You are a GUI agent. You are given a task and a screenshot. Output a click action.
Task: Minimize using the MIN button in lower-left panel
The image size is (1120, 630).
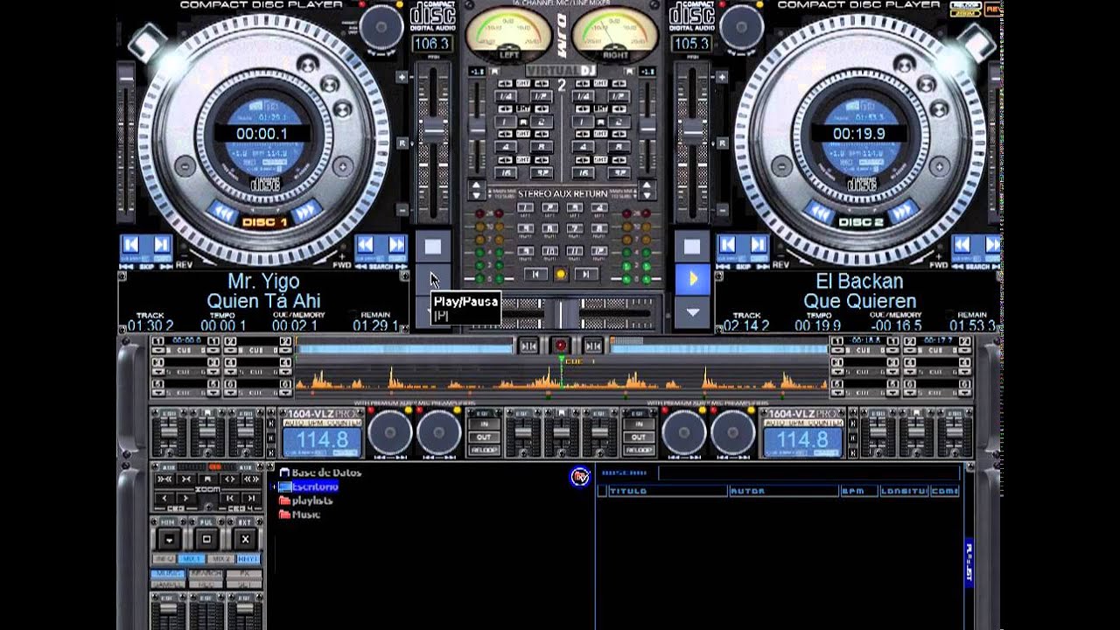click(168, 539)
